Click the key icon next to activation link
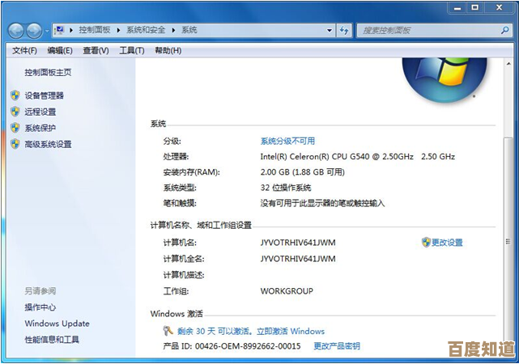Screen dimensions: 519x364 tap(168, 331)
